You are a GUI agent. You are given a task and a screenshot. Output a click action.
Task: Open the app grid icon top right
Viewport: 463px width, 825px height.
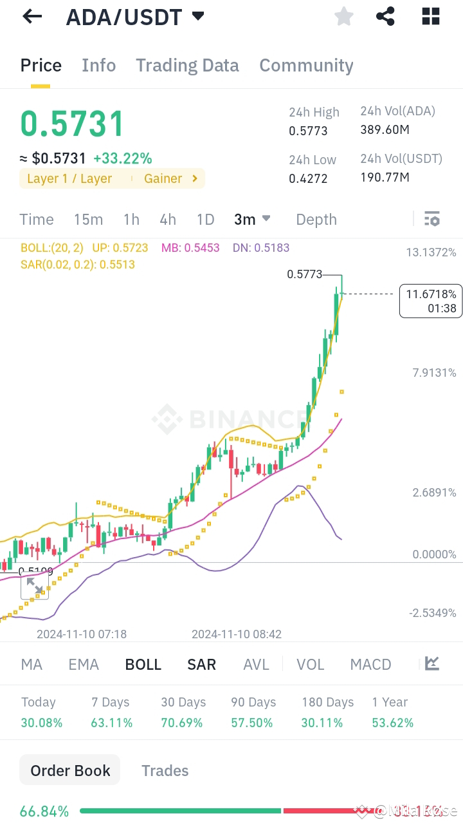tap(430, 16)
